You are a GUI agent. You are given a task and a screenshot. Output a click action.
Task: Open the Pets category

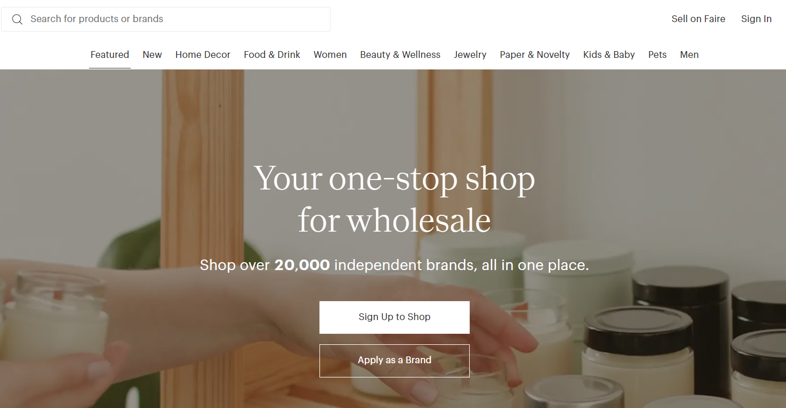tap(657, 55)
